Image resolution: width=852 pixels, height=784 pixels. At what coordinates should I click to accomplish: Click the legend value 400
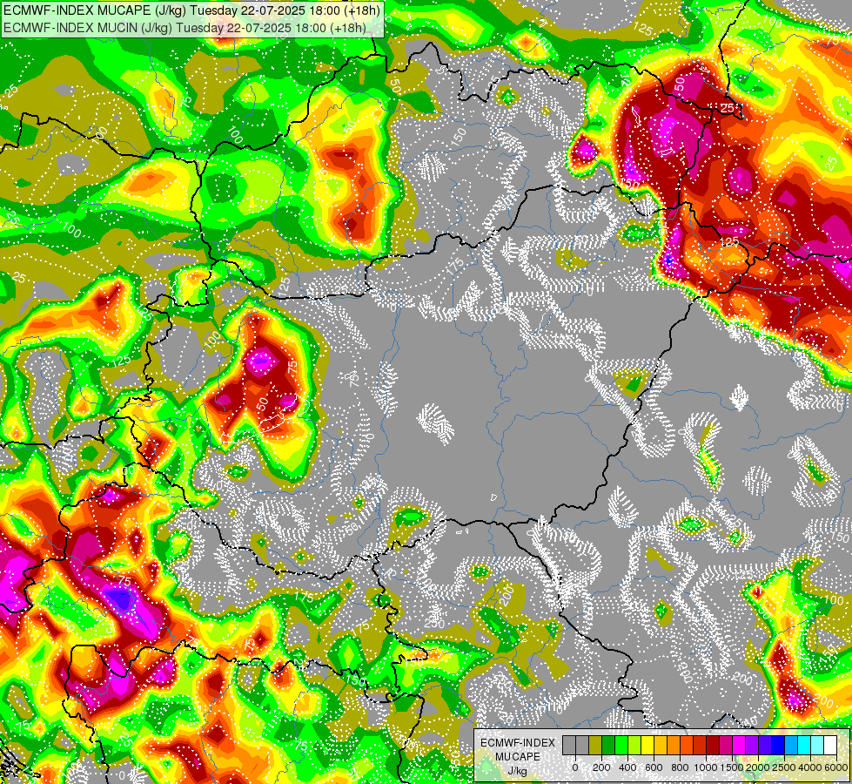point(627,767)
